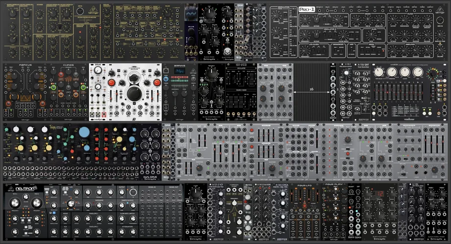Click the top knob on the Bifold module
Screen dimensions: 451x244
tap(98, 70)
